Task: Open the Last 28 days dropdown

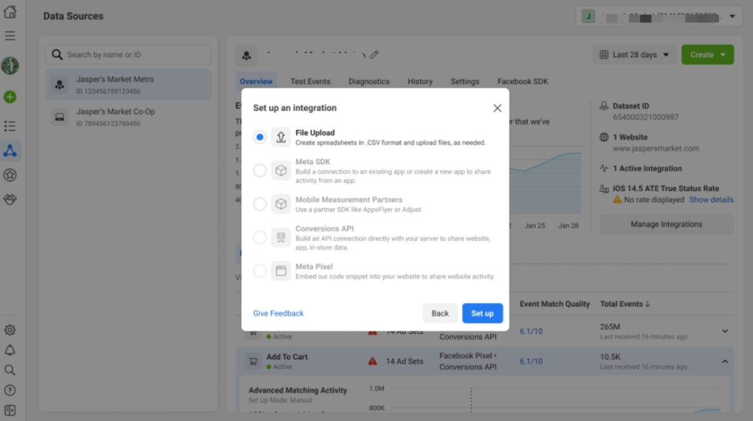Action: (634, 55)
